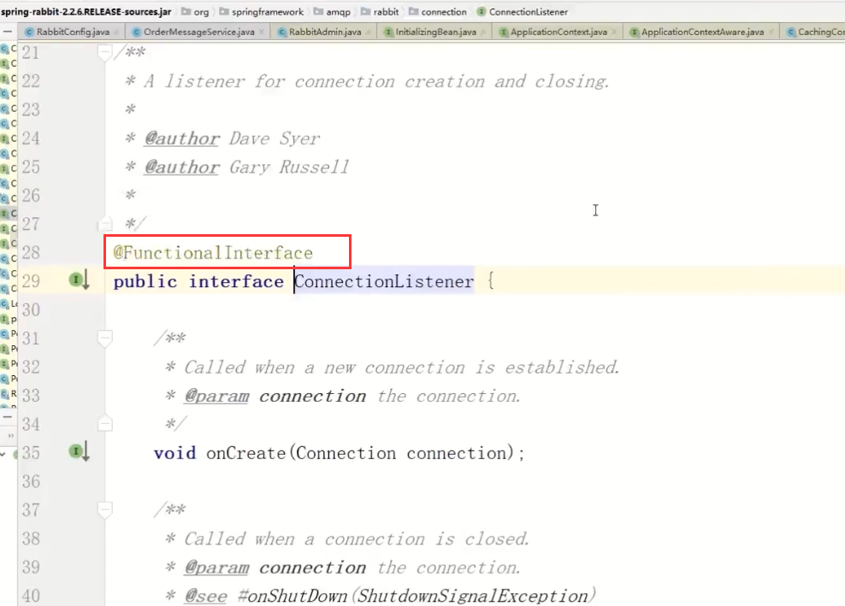
Task: Click the 'void' keyword on line 35
Action: pyautogui.click(x=174, y=452)
